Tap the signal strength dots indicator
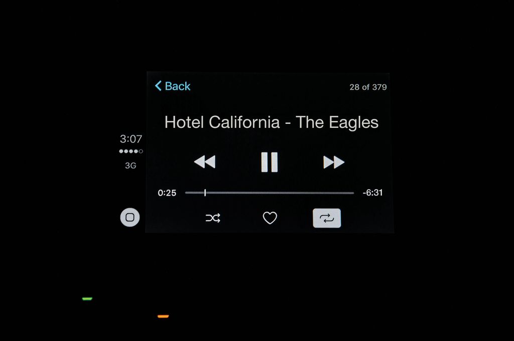This screenshot has height=341, width=514. click(131, 151)
